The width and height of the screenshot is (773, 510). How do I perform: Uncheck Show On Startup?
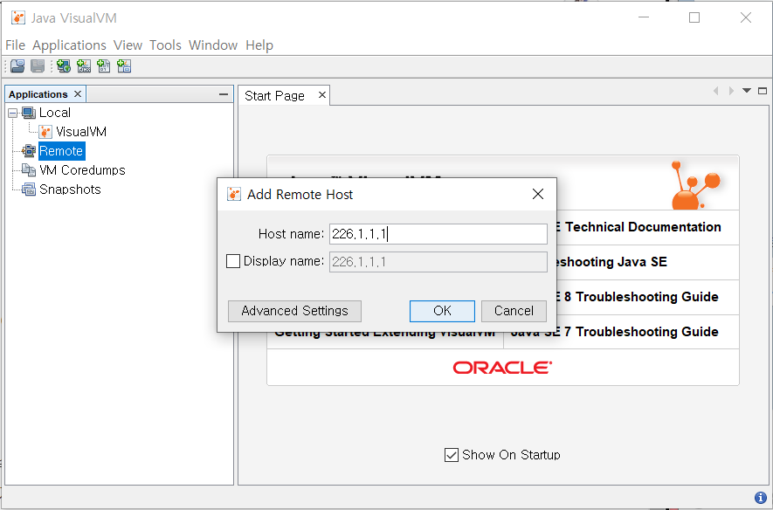pos(451,454)
